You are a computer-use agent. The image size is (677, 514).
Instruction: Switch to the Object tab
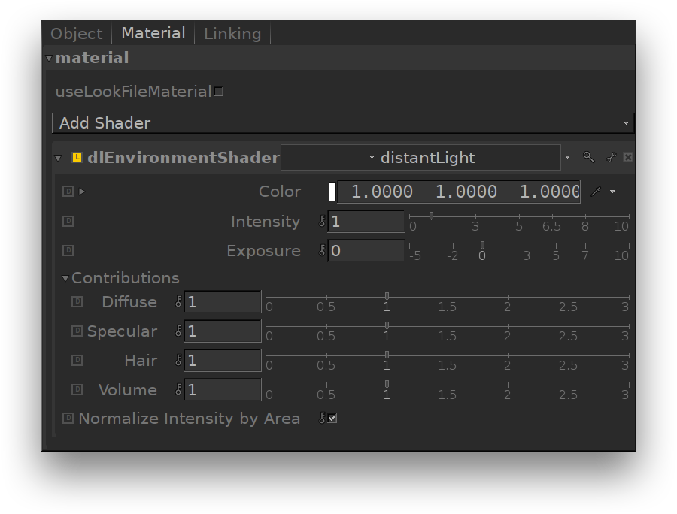pos(76,34)
